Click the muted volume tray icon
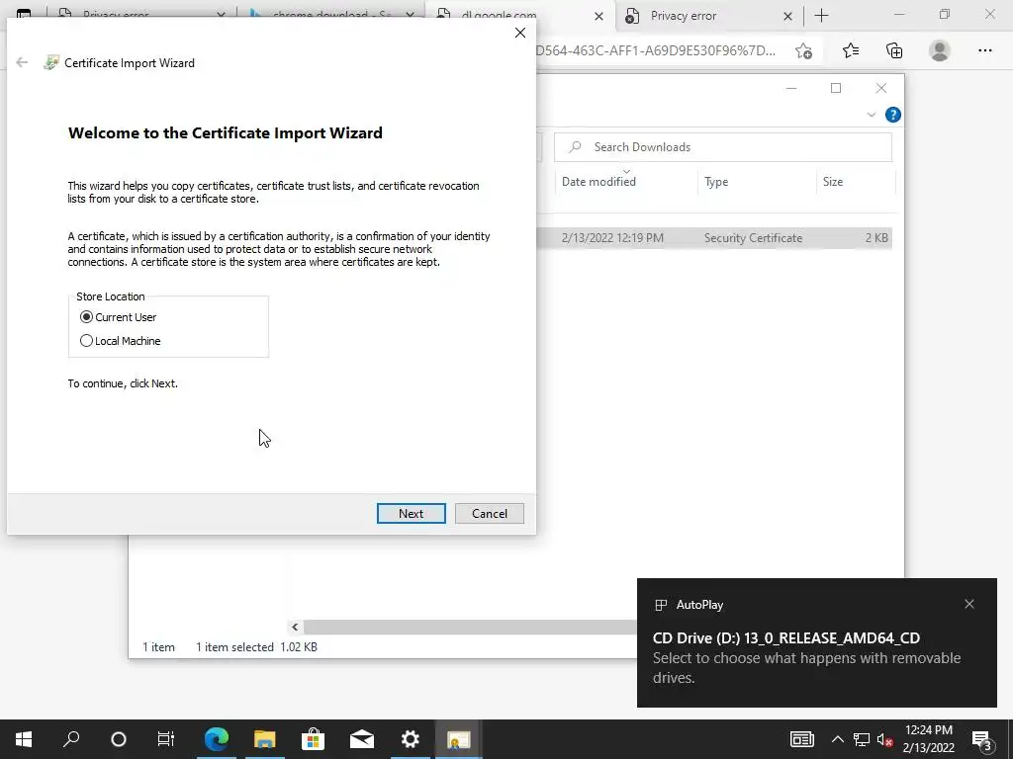The width and height of the screenshot is (1013, 759). click(x=885, y=739)
